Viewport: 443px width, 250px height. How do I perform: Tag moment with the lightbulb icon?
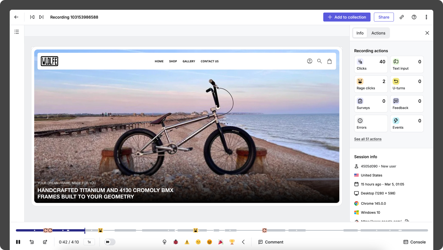(x=164, y=242)
